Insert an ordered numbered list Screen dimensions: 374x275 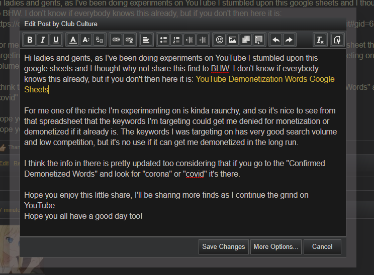pos(176,40)
